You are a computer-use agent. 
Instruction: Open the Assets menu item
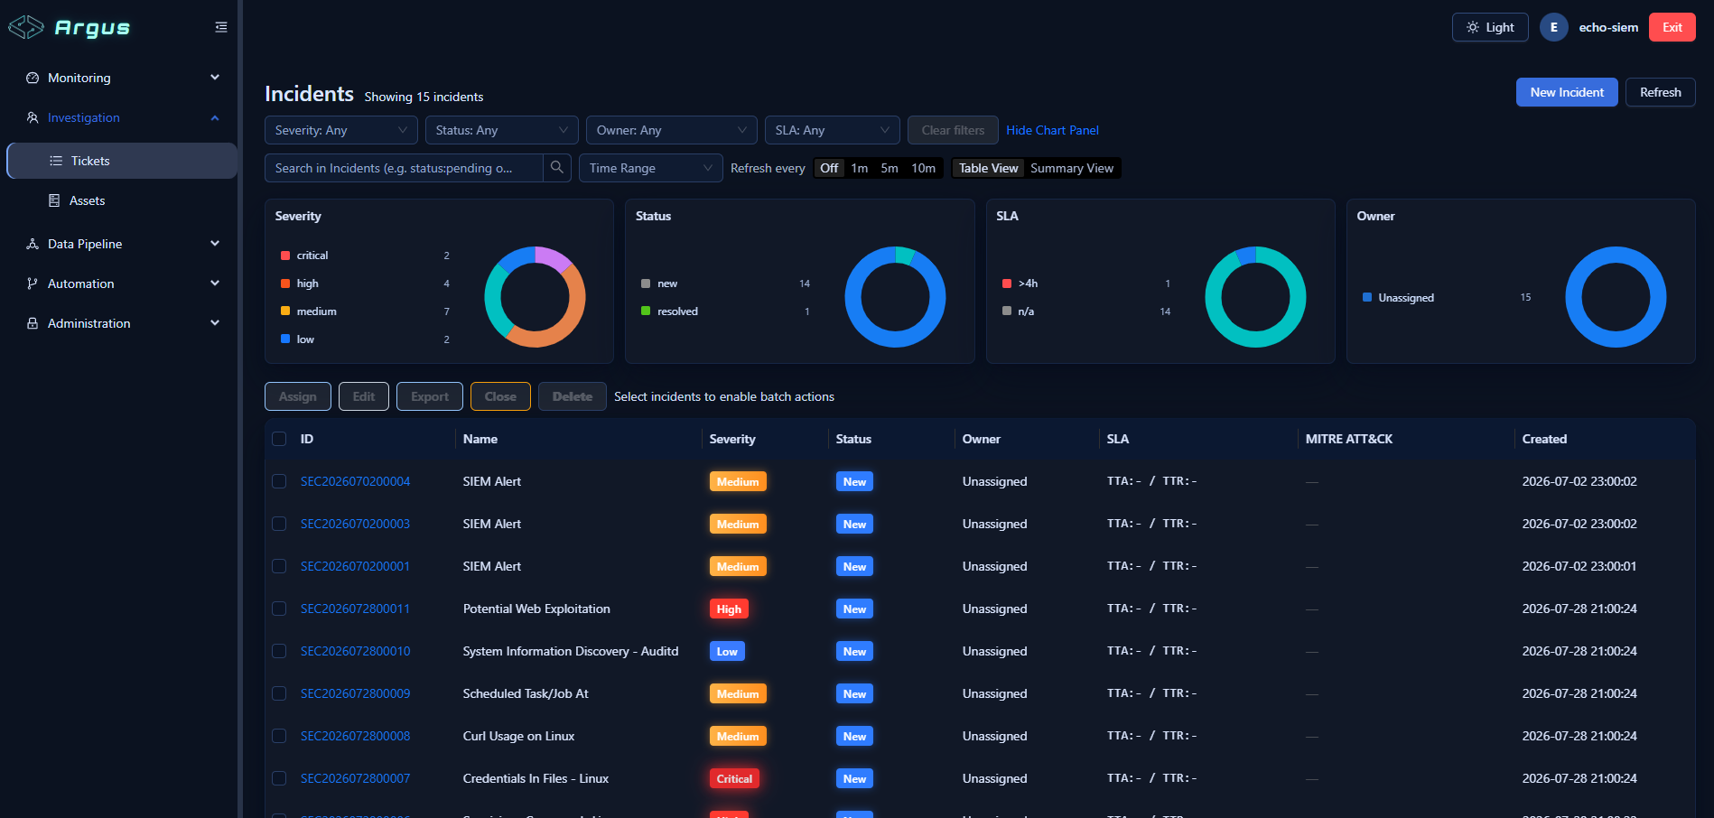click(122, 200)
